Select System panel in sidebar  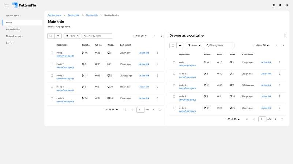click(22, 16)
